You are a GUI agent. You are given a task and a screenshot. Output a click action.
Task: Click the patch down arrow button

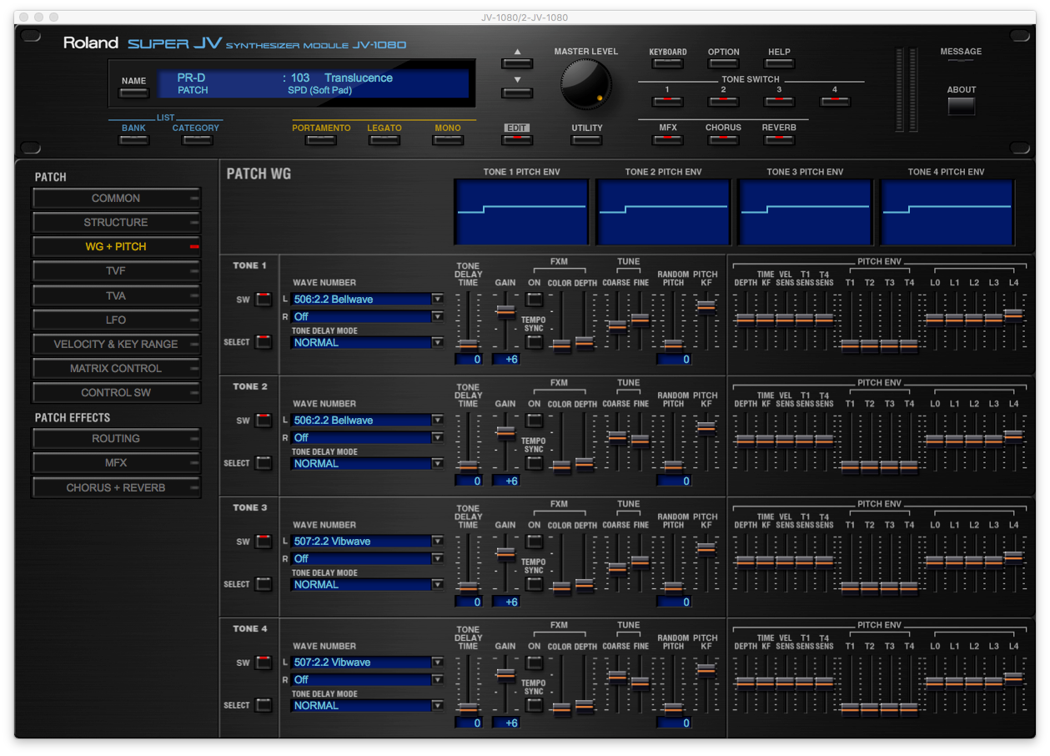click(517, 92)
